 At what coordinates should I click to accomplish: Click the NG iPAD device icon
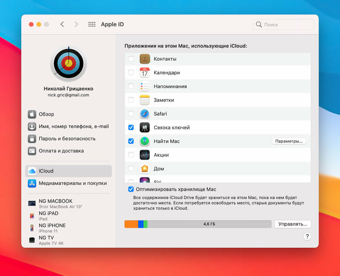click(x=32, y=216)
